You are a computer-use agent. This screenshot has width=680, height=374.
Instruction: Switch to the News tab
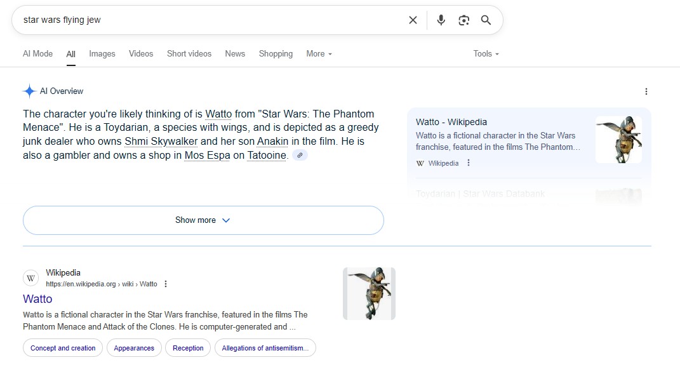tap(235, 54)
